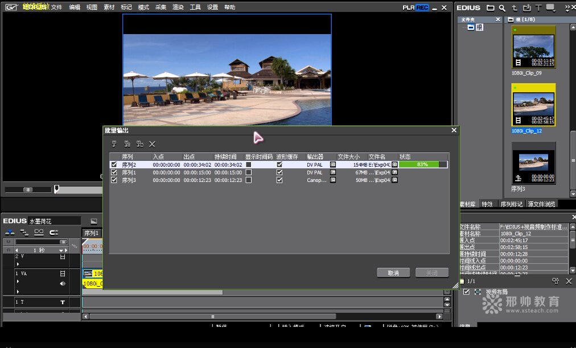Click the 取消 button in batch export
Image resolution: width=576 pixels, height=348 pixels.
pos(393,273)
